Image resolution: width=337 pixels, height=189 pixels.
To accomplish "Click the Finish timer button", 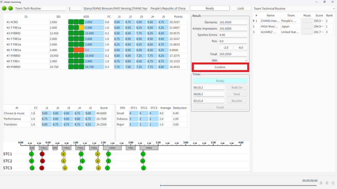I will pos(220,107).
